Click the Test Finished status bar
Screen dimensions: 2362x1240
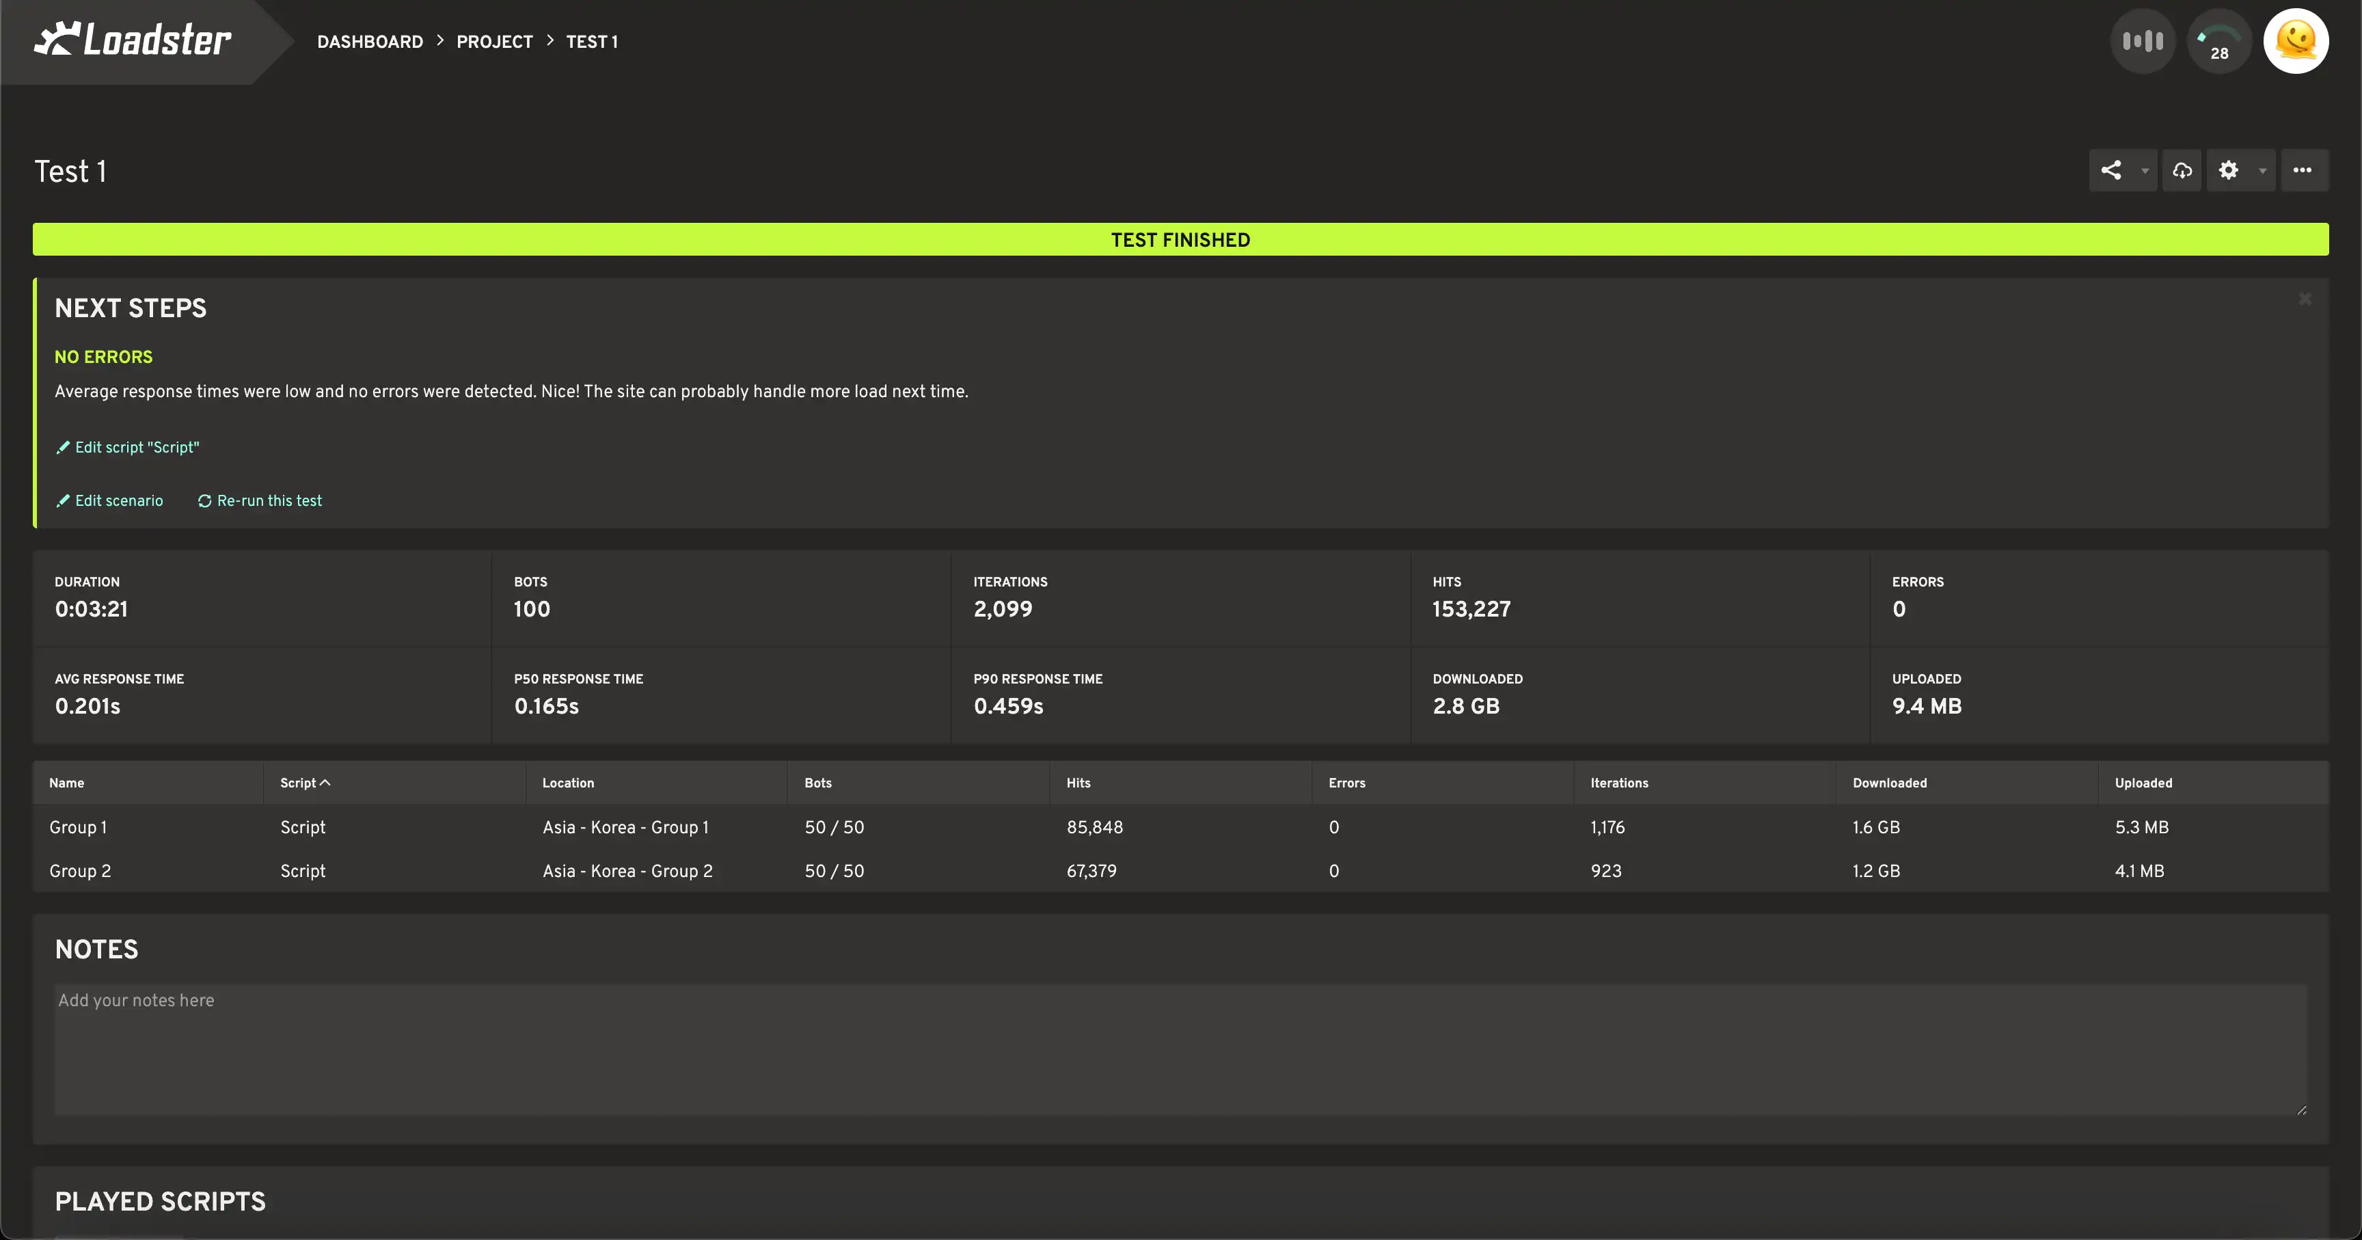click(x=1180, y=239)
